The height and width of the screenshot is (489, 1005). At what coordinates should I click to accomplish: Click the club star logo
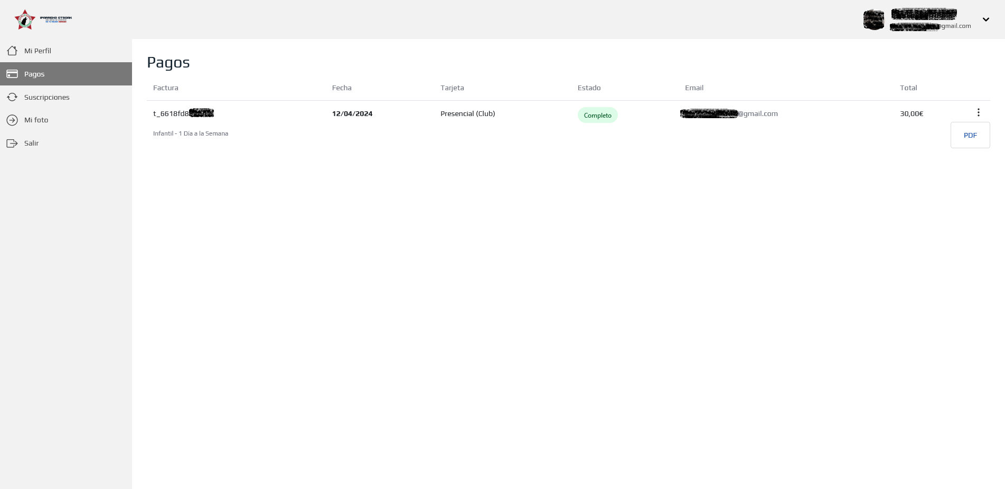click(25, 20)
